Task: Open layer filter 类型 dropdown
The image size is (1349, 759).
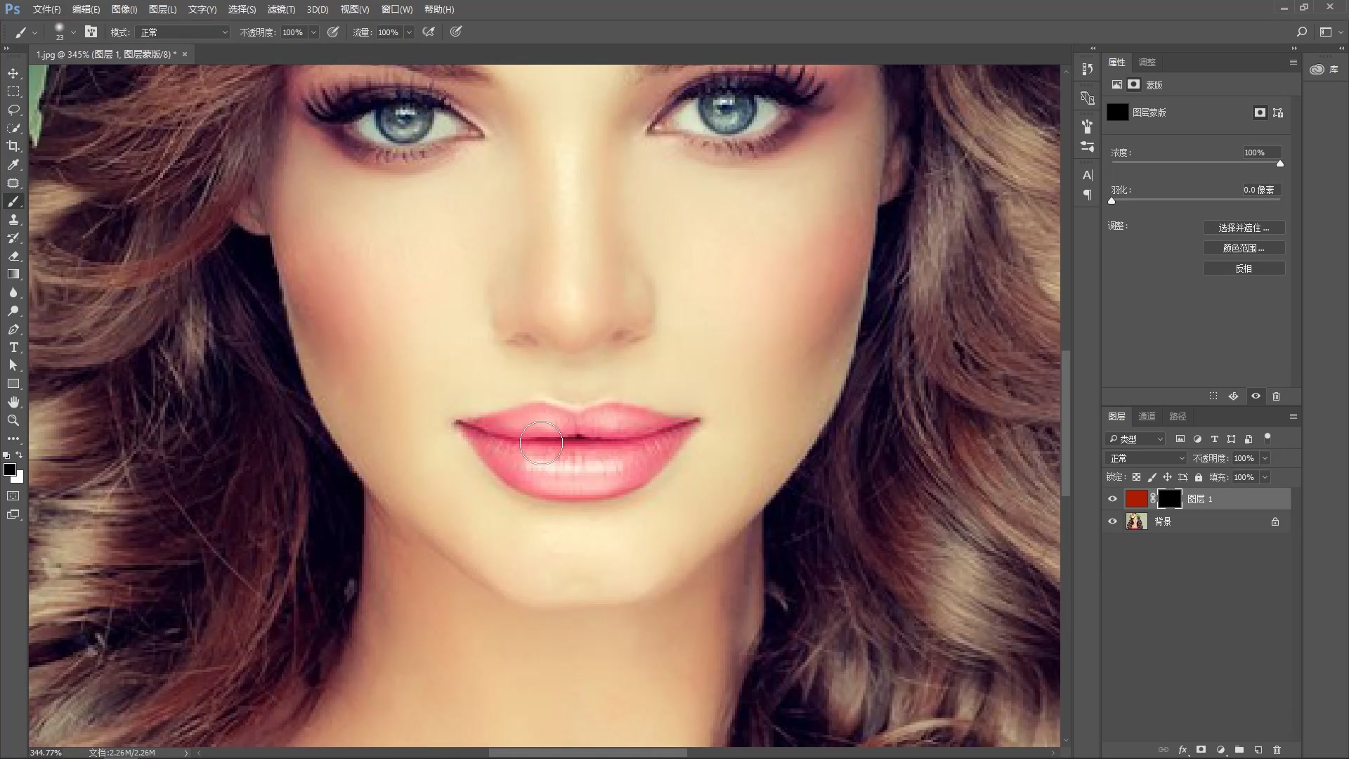Action: pyautogui.click(x=1136, y=439)
